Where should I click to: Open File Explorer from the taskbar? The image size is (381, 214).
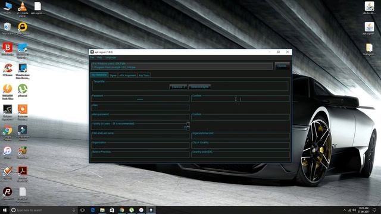point(102,210)
